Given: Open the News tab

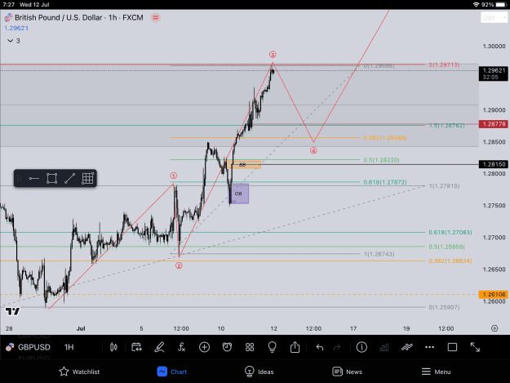Looking at the screenshot, I should (x=348, y=372).
